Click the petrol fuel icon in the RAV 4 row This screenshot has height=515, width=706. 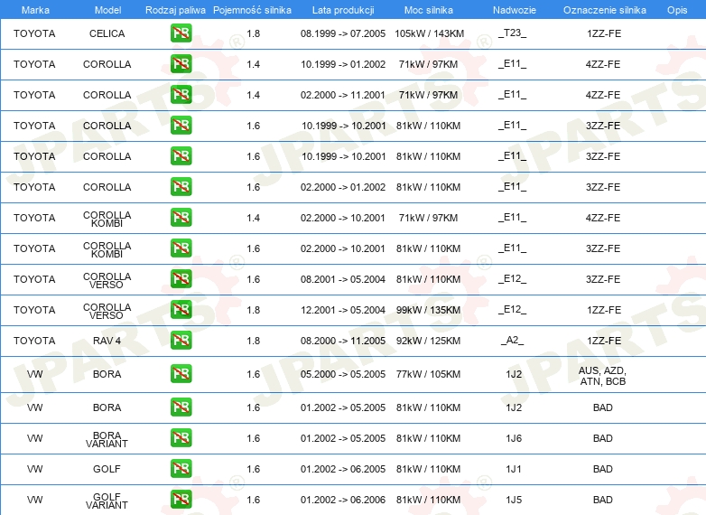click(x=181, y=341)
